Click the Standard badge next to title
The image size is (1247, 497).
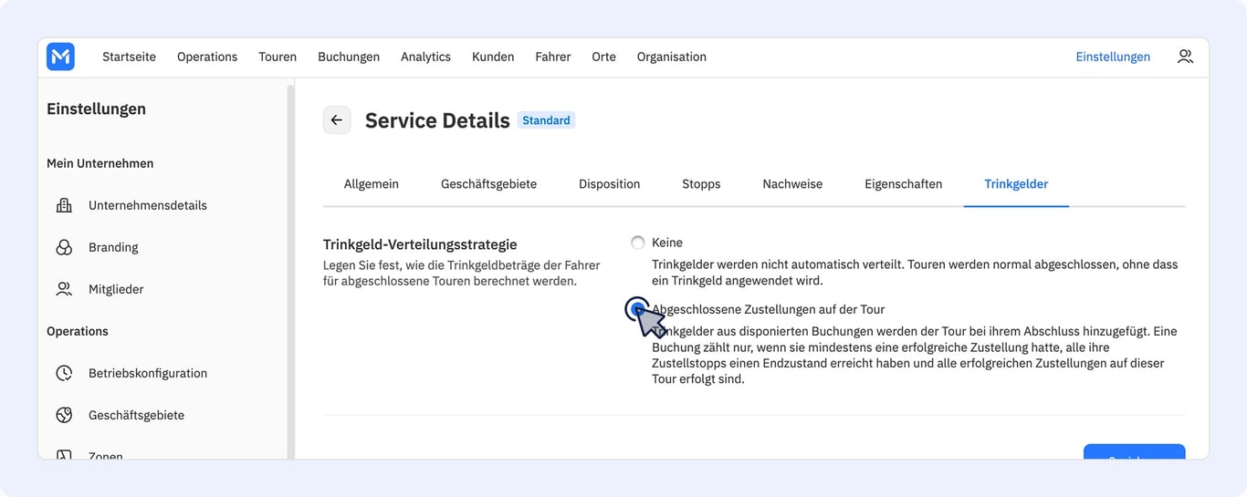(546, 120)
